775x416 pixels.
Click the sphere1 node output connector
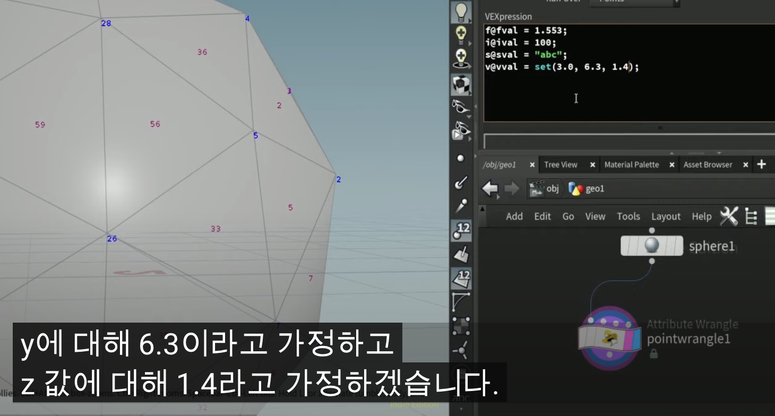point(652,261)
